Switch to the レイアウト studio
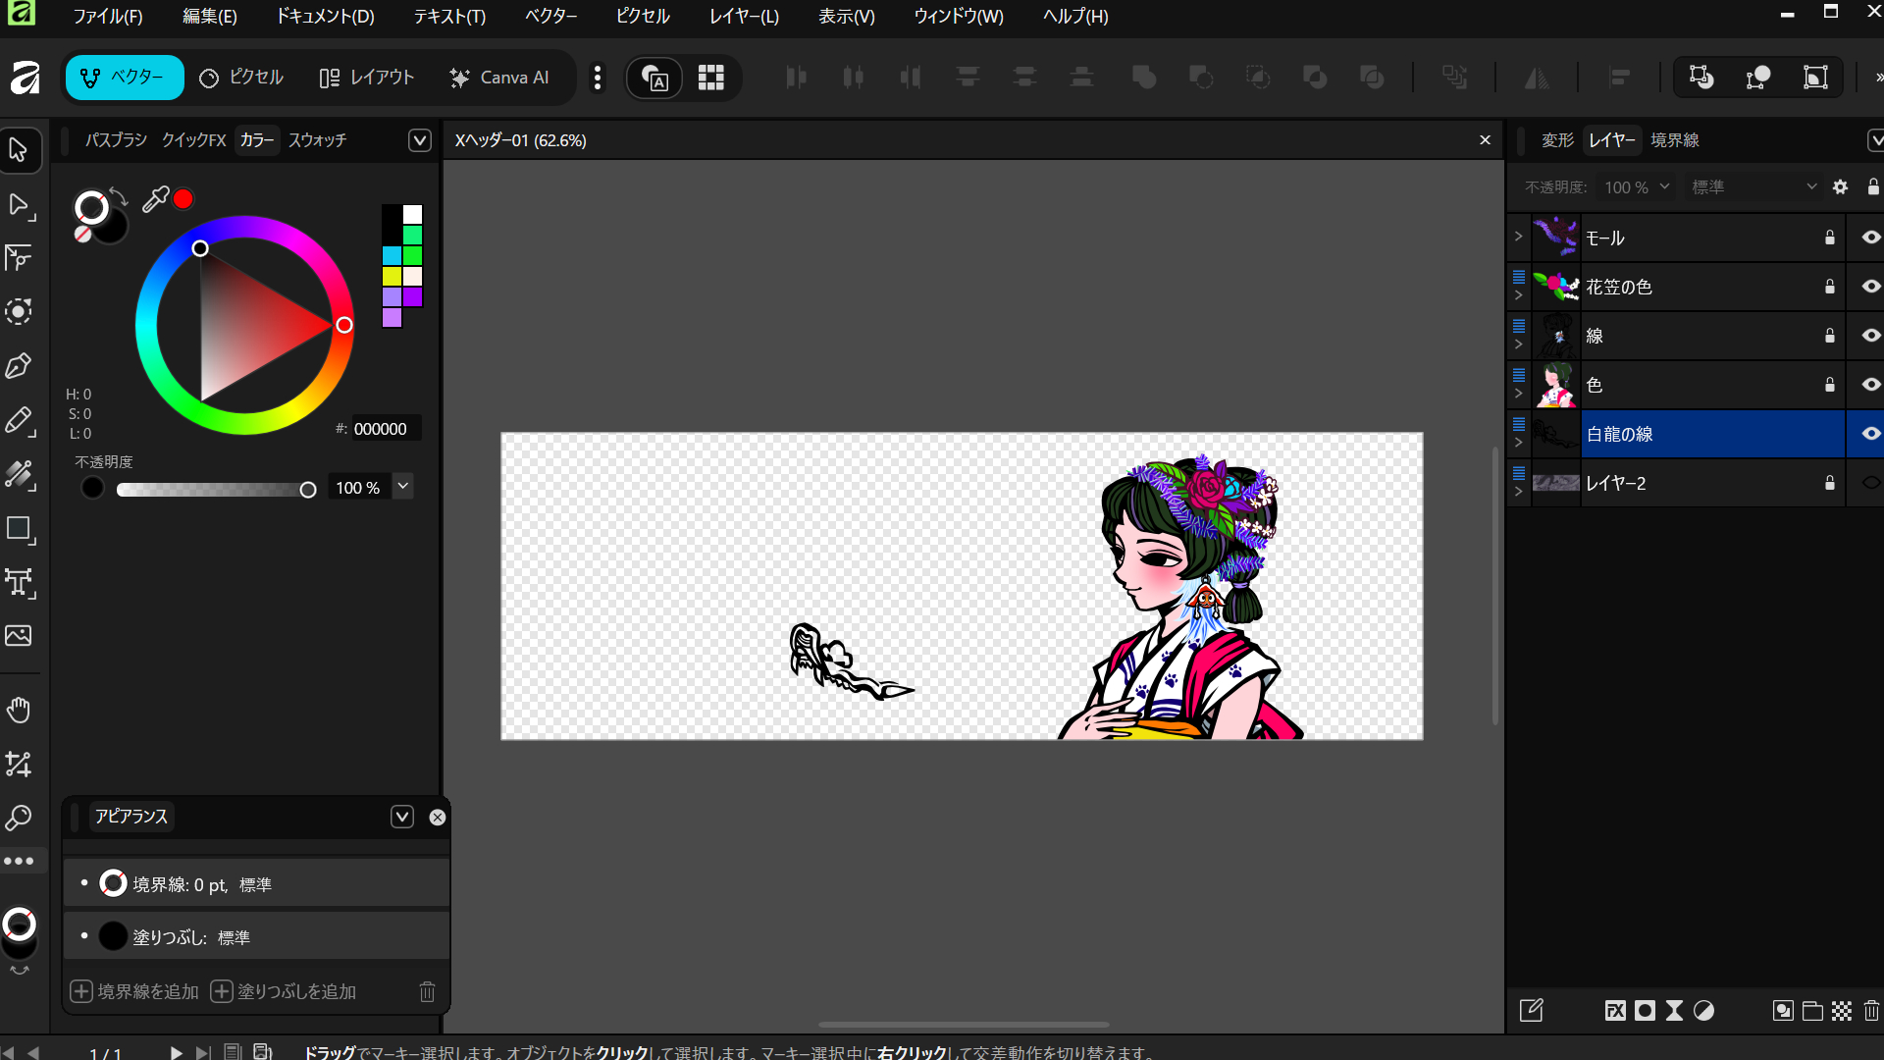This screenshot has height=1060, width=1884. 367,78
